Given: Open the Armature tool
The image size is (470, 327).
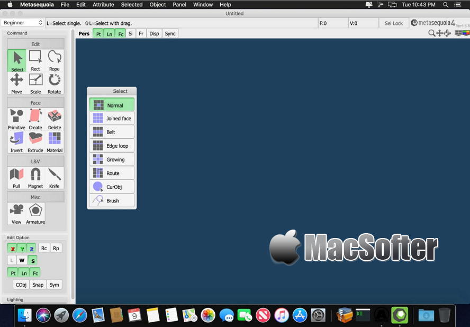Looking at the screenshot, I should pyautogui.click(x=35, y=214).
